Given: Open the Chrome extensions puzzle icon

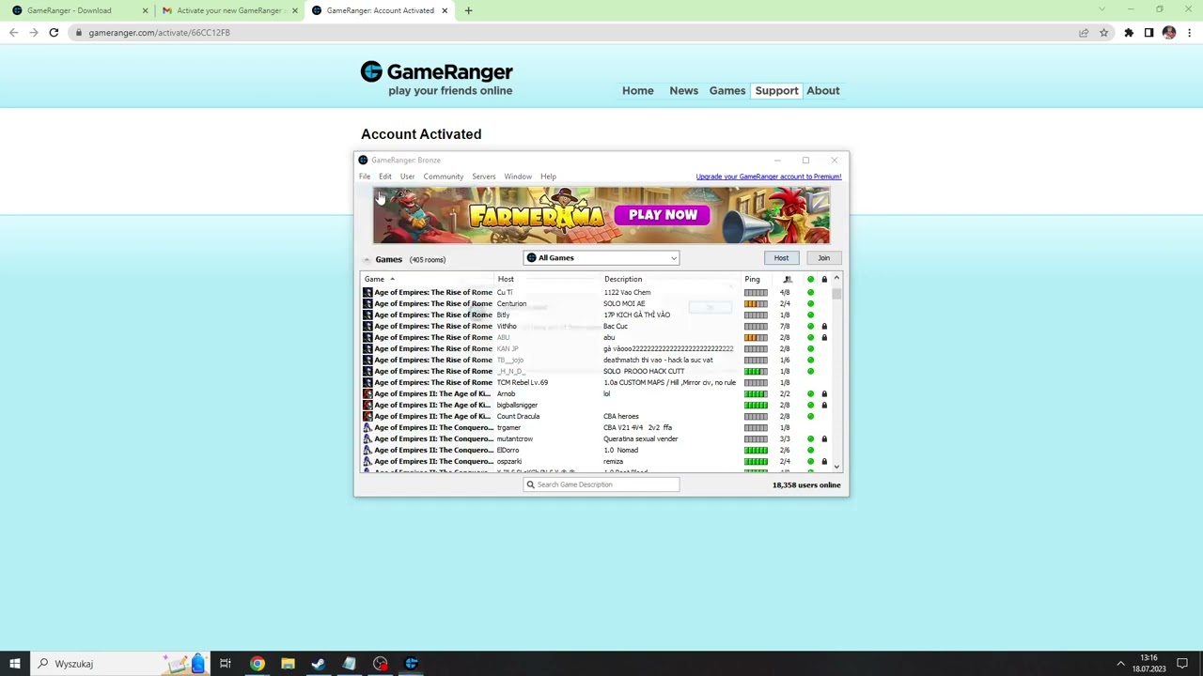Looking at the screenshot, I should coord(1129,33).
